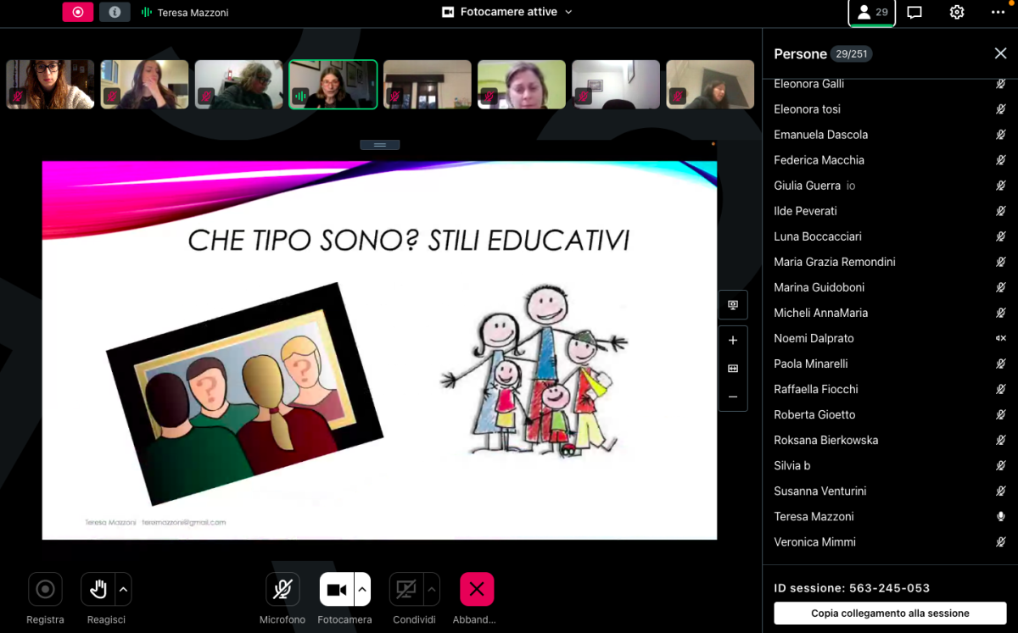Open the chat panel icon

[915, 12]
